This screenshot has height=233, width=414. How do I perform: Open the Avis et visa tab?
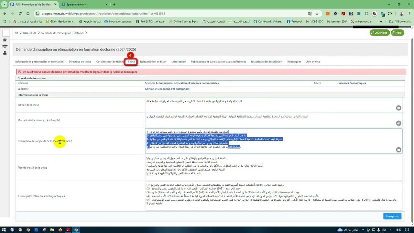(x=313, y=61)
